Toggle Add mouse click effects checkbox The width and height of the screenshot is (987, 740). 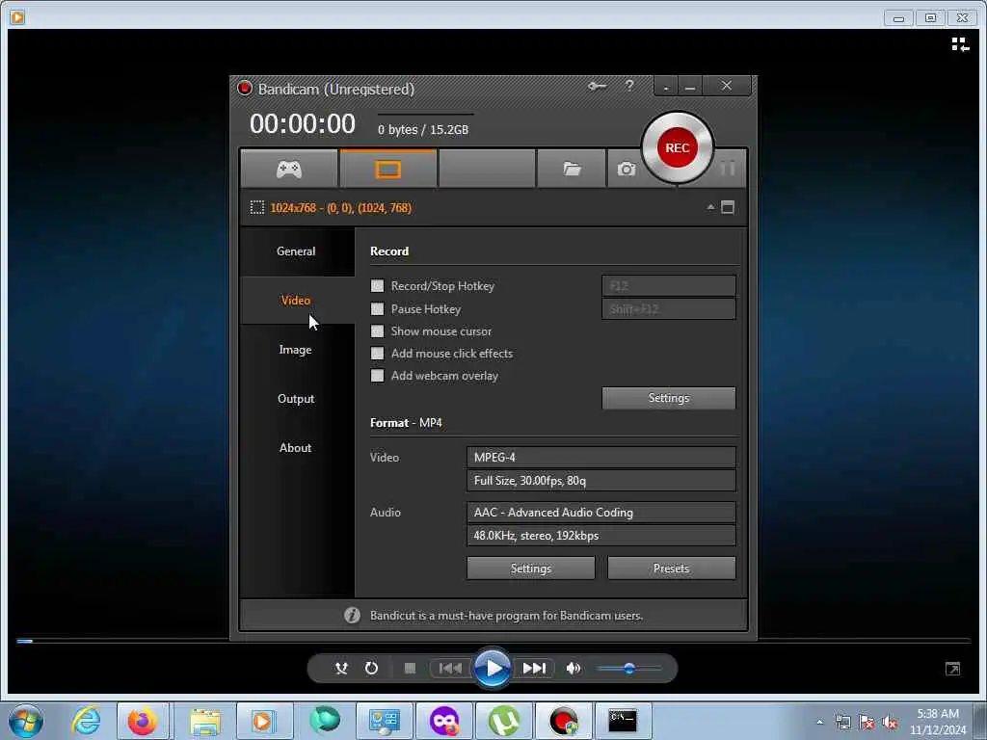[377, 353]
